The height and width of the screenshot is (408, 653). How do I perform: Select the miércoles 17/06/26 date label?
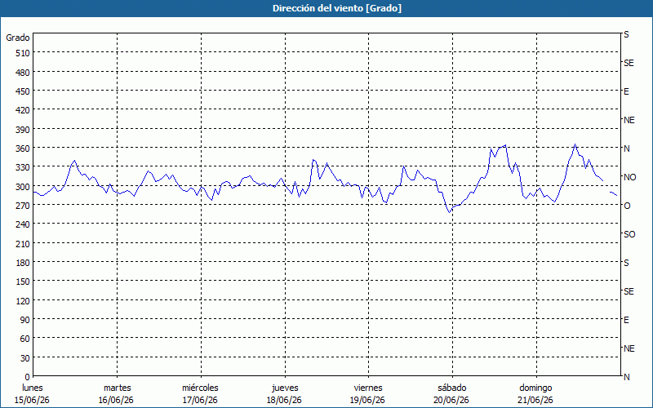click(x=200, y=394)
